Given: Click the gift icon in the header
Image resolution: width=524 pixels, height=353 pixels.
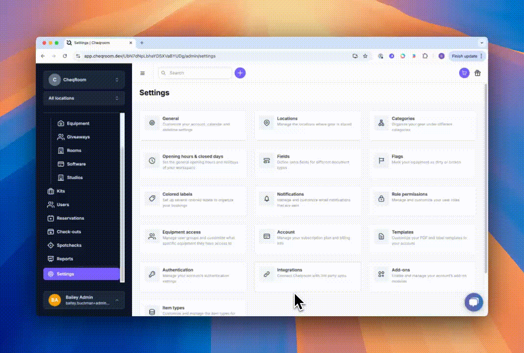Looking at the screenshot, I should [x=477, y=73].
